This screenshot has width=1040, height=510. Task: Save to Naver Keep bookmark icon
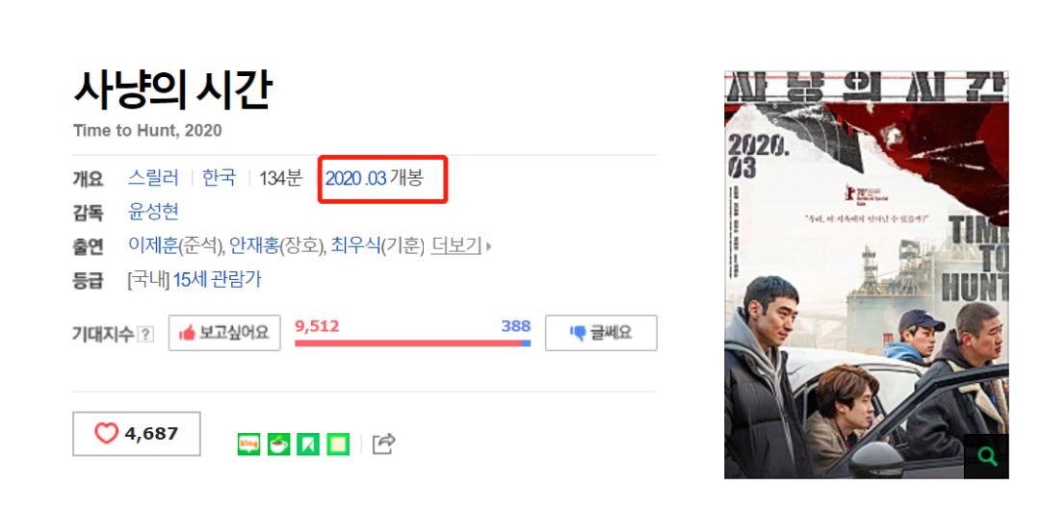click(308, 444)
